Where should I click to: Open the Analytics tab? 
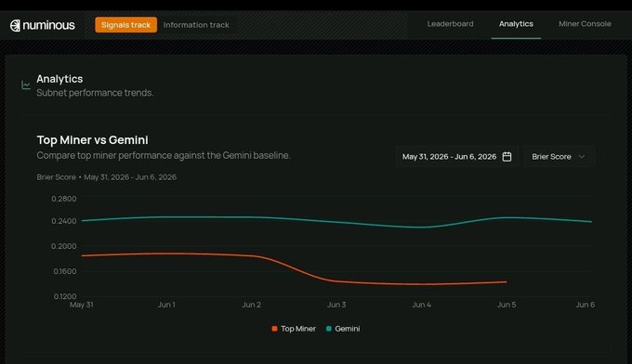[516, 24]
